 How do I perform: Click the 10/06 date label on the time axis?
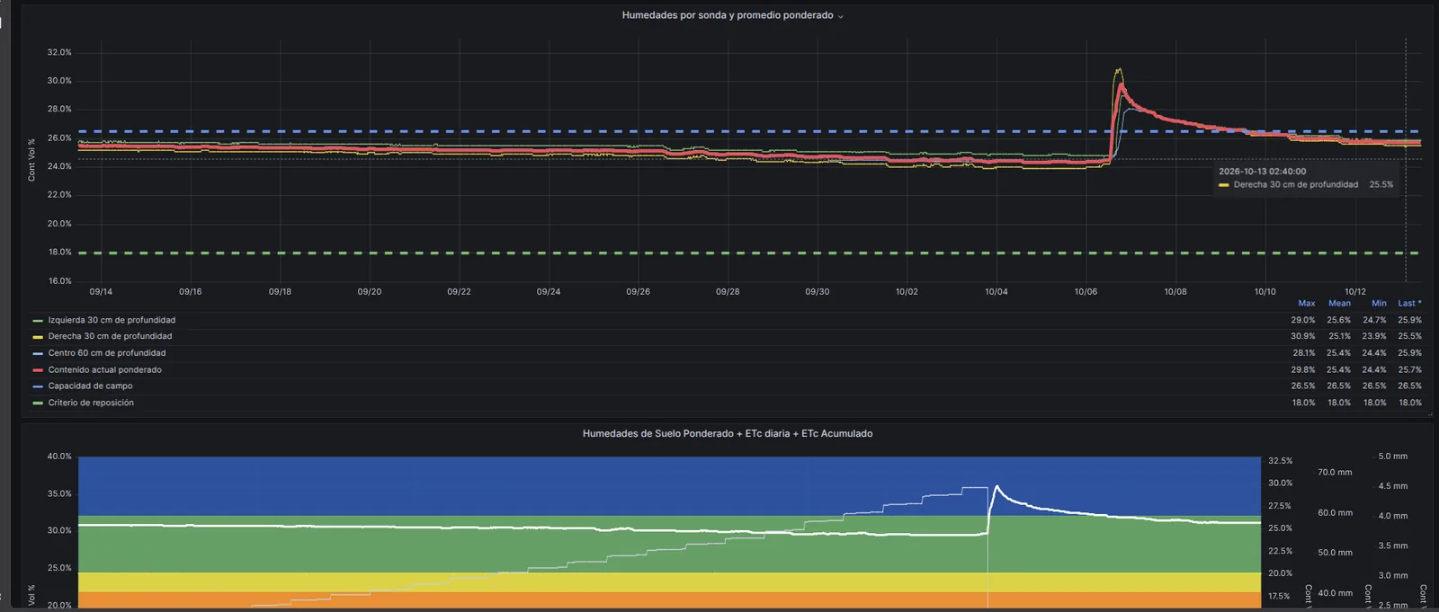(1086, 292)
